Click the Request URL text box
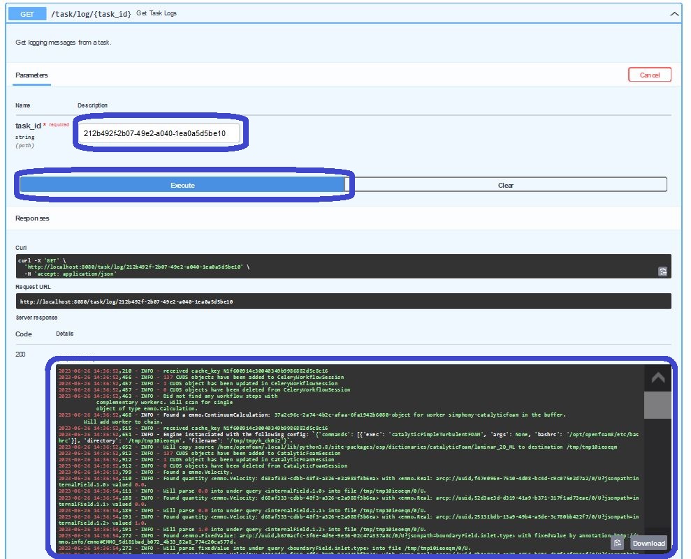The width and height of the screenshot is (691, 559). [x=343, y=301]
